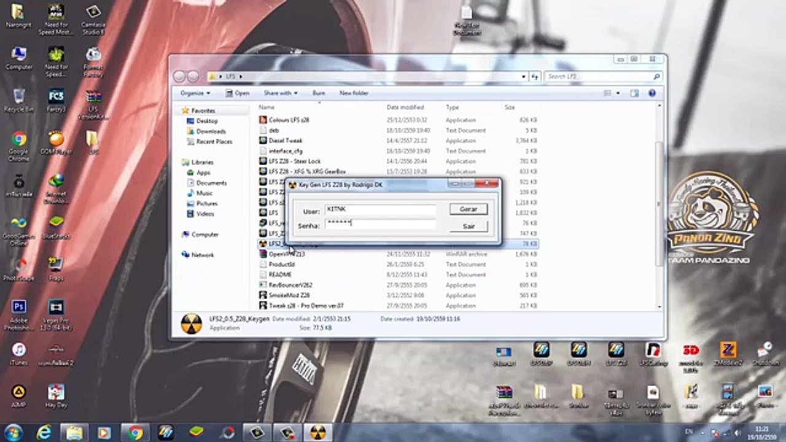Open PhotoScape desktop icon
786x442 pixels.
18,269
